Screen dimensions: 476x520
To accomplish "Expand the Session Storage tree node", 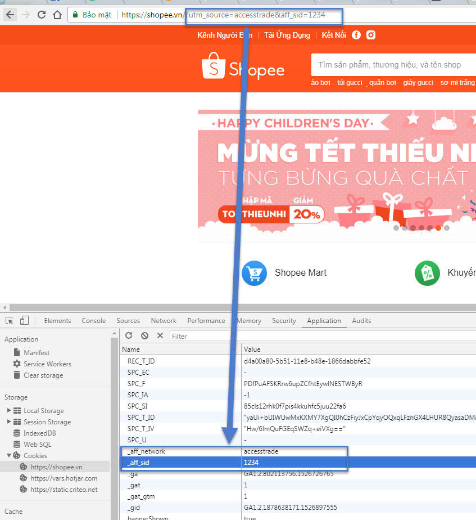I will 9,422.
